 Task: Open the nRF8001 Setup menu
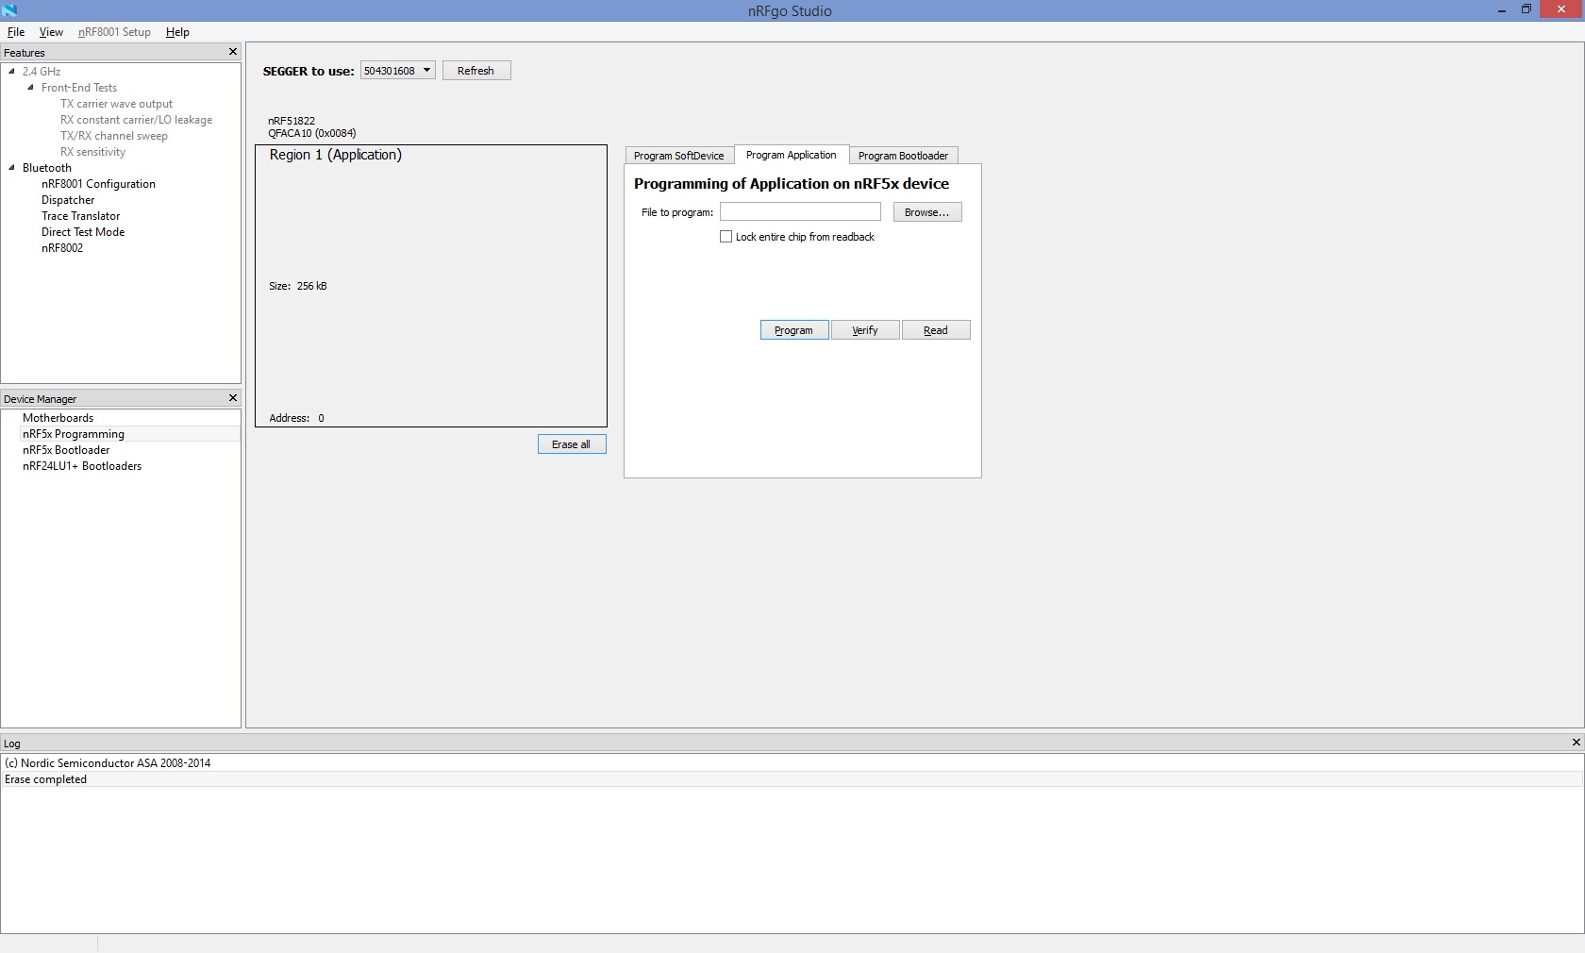tap(114, 32)
